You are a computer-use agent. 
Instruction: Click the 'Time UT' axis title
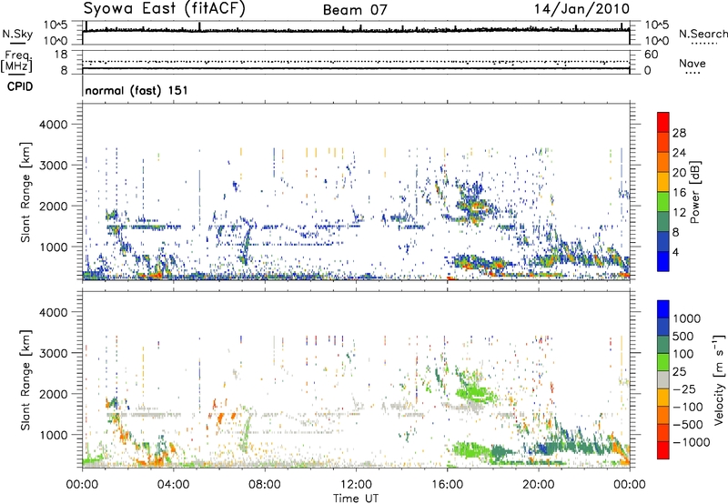pyautogui.click(x=356, y=499)
